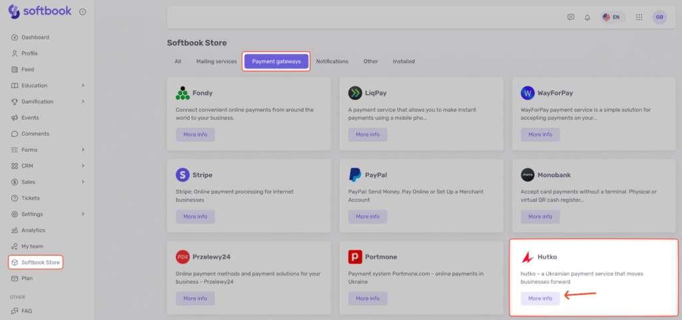Screen dimensions: 682x320
Task: Open the apps grid icon
Action: 639,17
